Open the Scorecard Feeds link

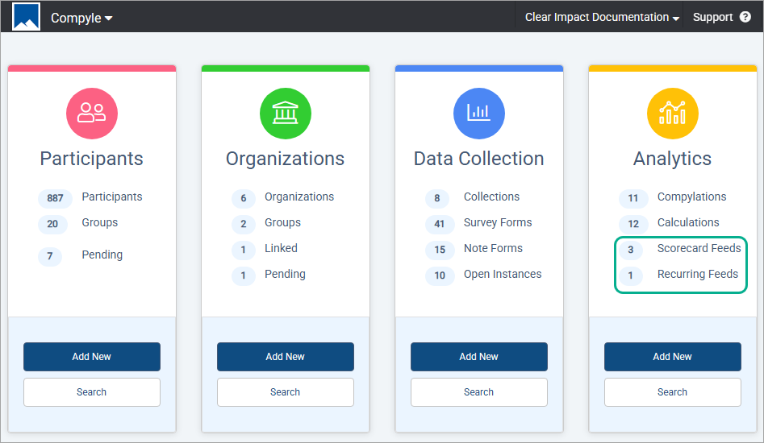699,248
